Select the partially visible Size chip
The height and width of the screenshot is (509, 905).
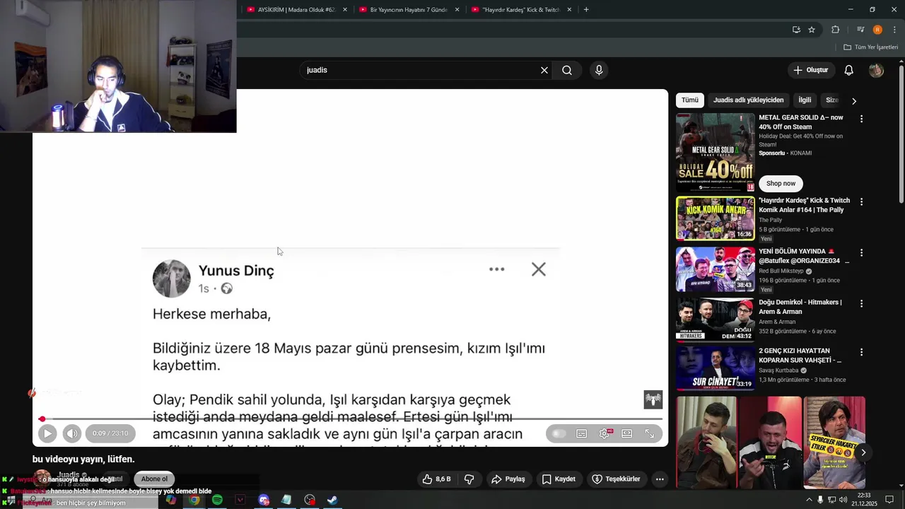point(831,100)
